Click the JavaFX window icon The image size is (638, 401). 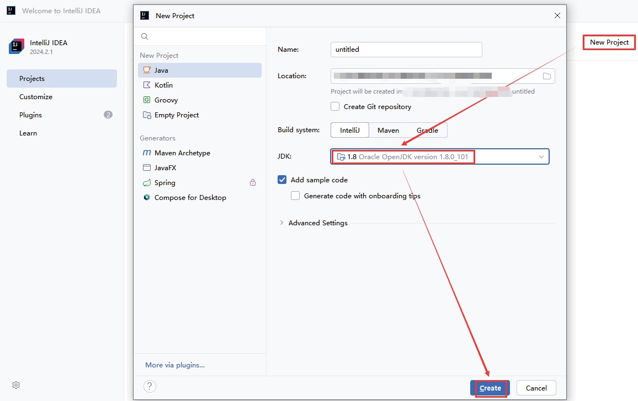click(147, 167)
